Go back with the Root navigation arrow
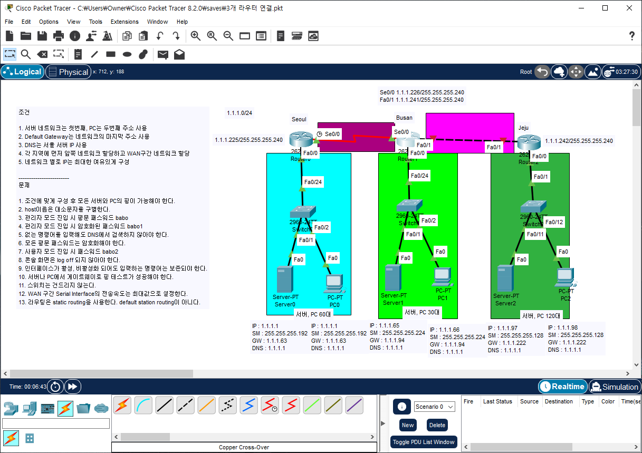 point(542,72)
